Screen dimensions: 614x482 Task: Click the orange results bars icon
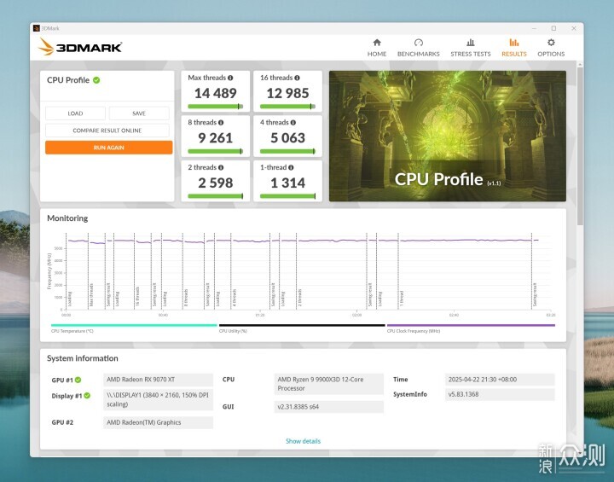[x=513, y=43]
